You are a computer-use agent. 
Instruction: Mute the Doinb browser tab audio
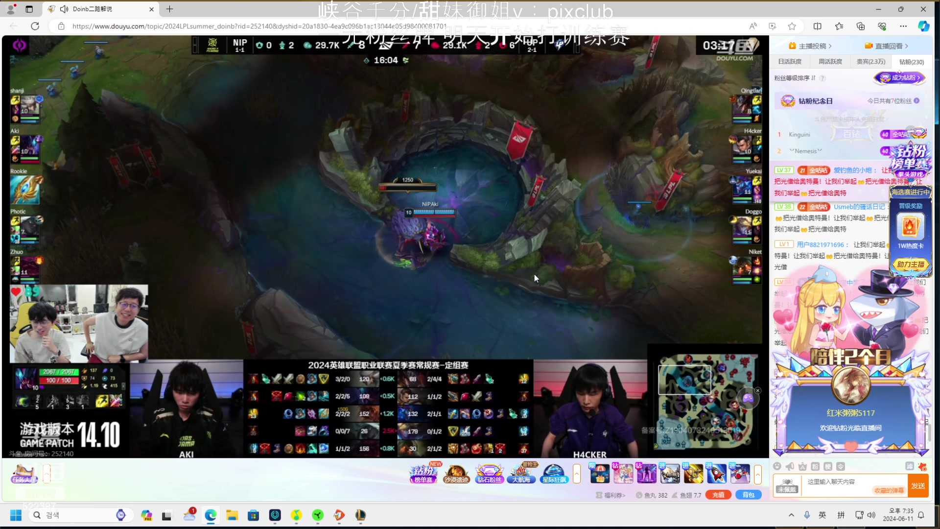pyautogui.click(x=64, y=9)
